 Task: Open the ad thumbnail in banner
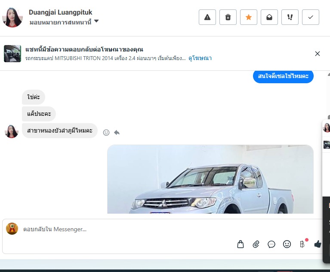point(12,54)
